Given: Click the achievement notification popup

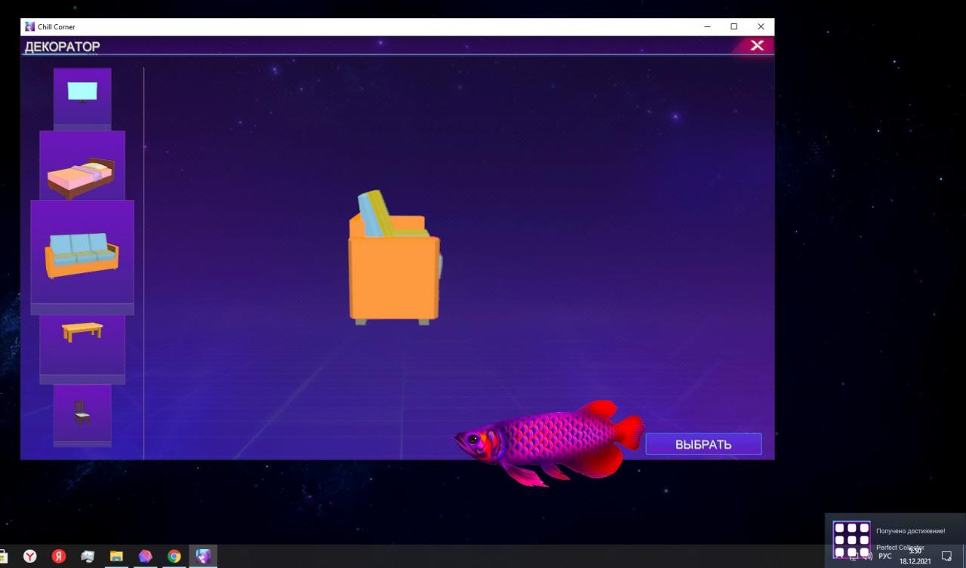Looking at the screenshot, I should (x=895, y=539).
